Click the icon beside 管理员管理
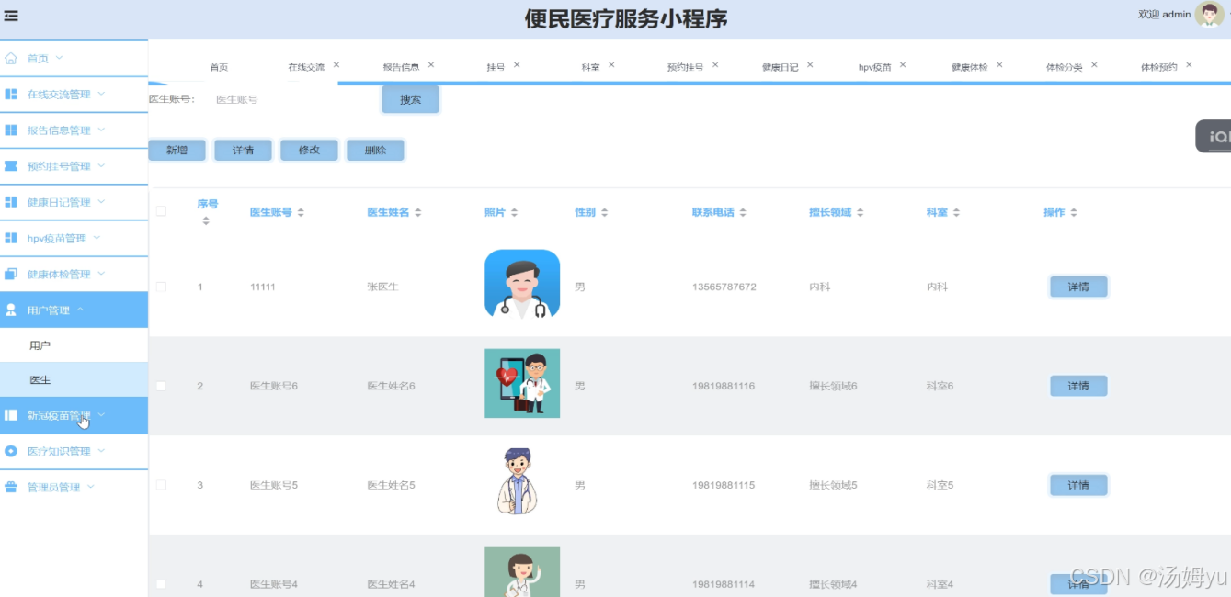This screenshot has width=1231, height=597. tap(11, 487)
